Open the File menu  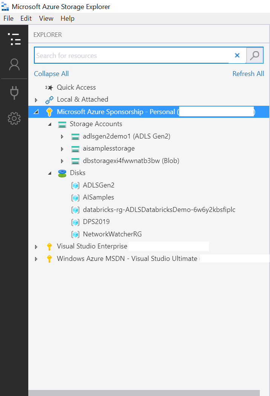(9, 18)
